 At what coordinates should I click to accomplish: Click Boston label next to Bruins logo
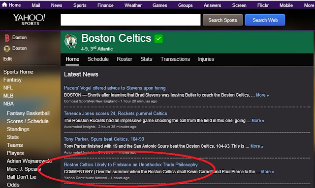[x=20, y=48]
